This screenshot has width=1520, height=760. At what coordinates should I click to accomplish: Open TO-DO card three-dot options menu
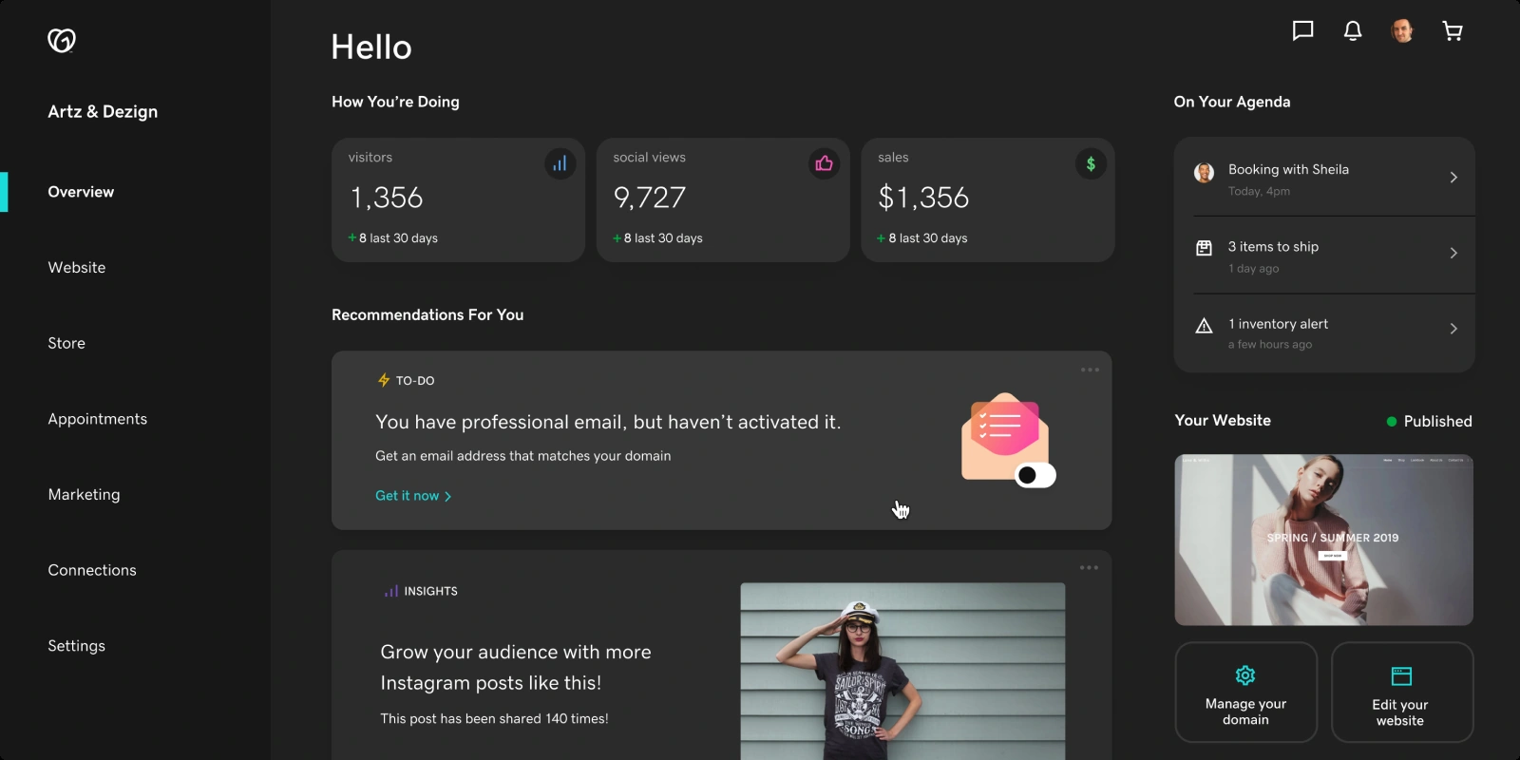click(1090, 370)
